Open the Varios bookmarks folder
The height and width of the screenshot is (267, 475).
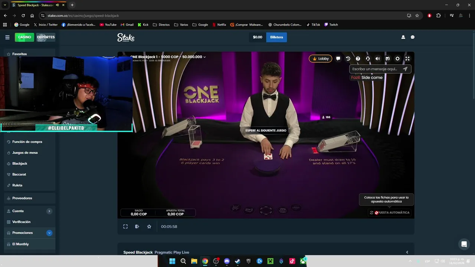tap(181, 24)
